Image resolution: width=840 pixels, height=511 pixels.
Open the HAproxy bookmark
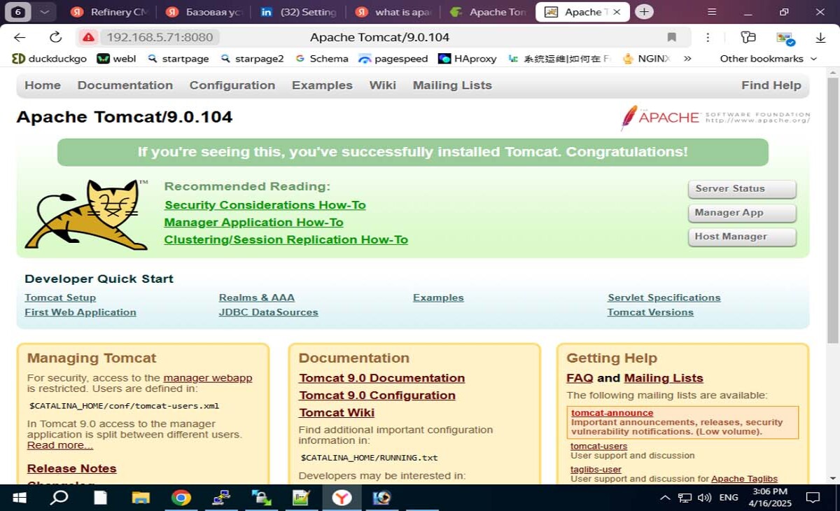click(x=467, y=59)
